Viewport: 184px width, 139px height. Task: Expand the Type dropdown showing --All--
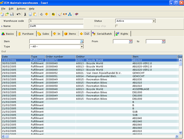(x=82, y=47)
